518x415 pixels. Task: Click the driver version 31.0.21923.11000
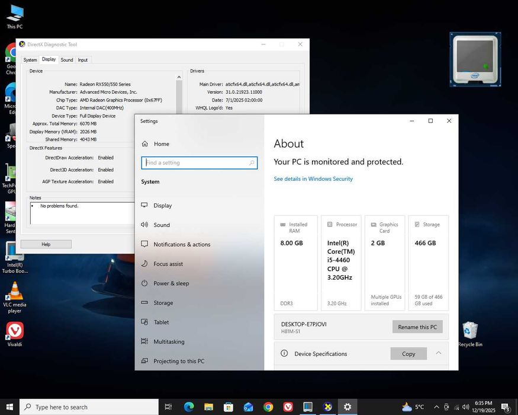click(244, 92)
